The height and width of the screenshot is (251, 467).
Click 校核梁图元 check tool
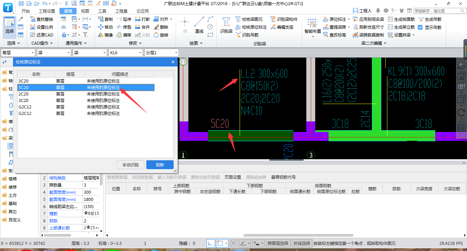(249, 19)
